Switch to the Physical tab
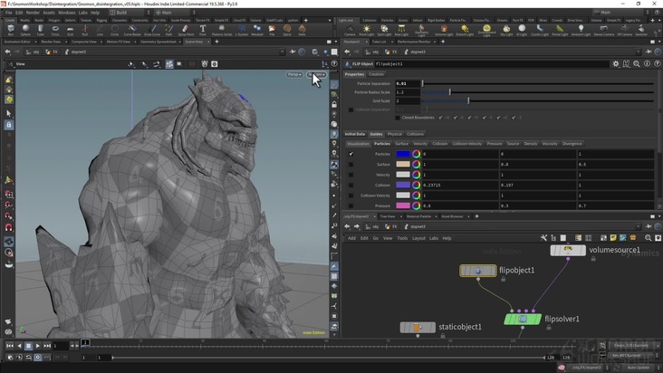 pyautogui.click(x=395, y=133)
